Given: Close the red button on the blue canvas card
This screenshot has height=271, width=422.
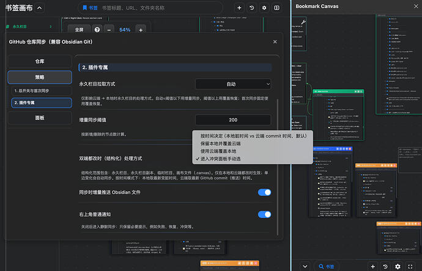Looking at the screenshot, I should pyautogui.click(x=350, y=148).
